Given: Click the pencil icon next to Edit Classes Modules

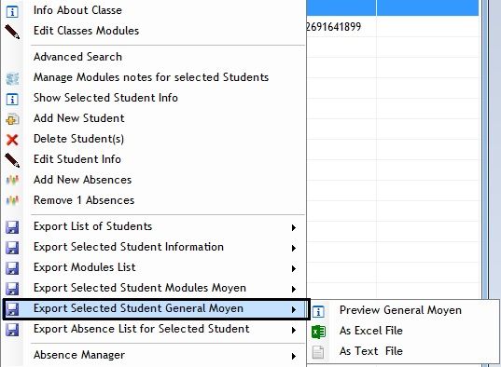Looking at the screenshot, I should coord(12,32).
